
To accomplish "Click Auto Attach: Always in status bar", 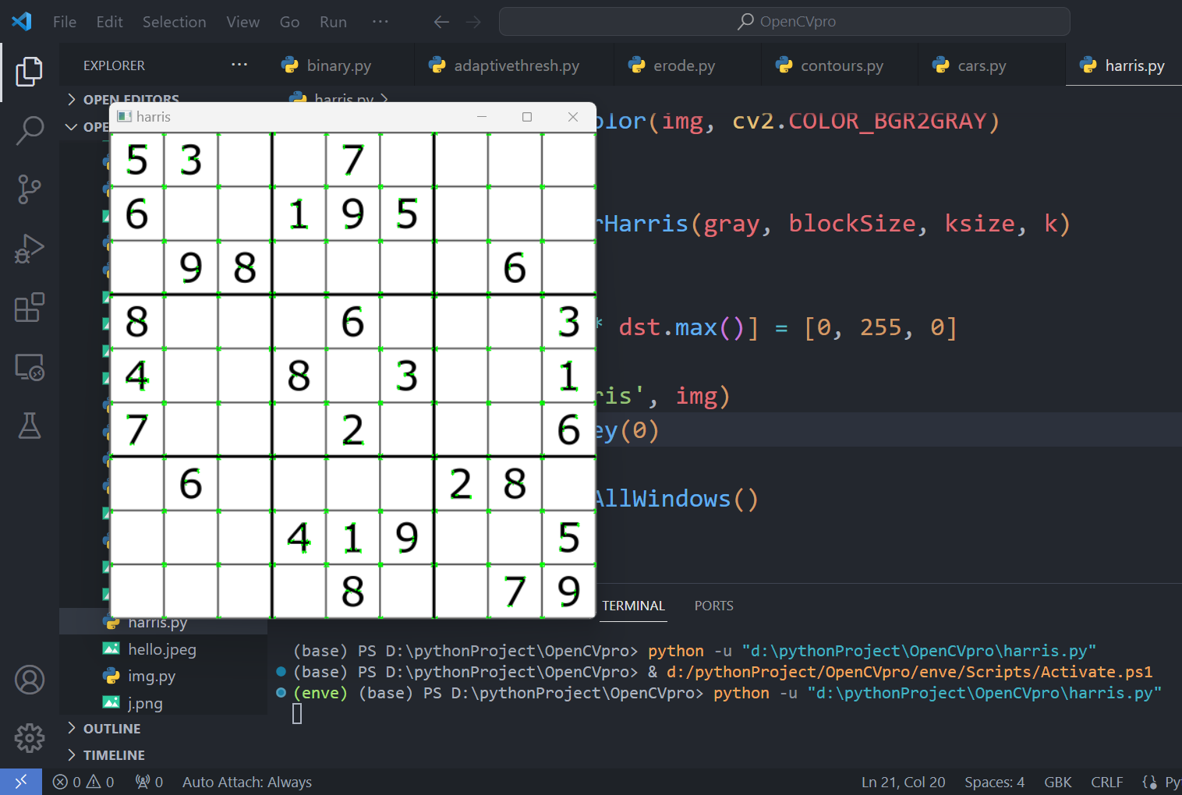I will tap(246, 782).
